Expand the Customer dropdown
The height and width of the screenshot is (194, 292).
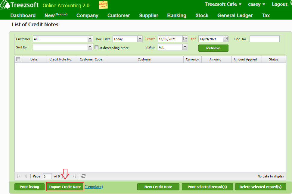point(90,39)
